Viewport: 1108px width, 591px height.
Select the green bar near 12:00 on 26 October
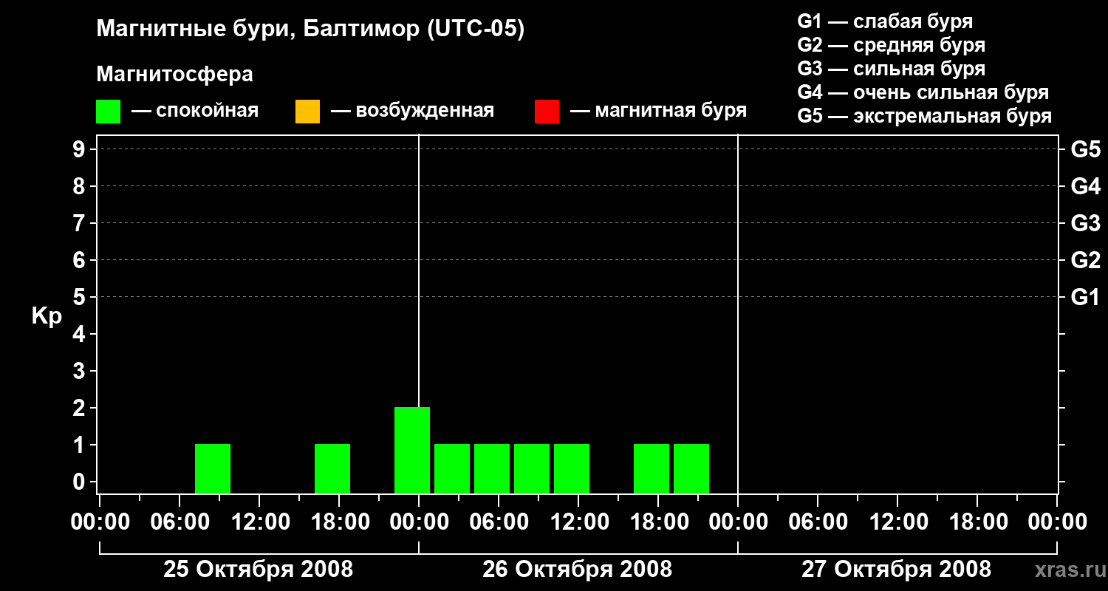click(x=572, y=468)
